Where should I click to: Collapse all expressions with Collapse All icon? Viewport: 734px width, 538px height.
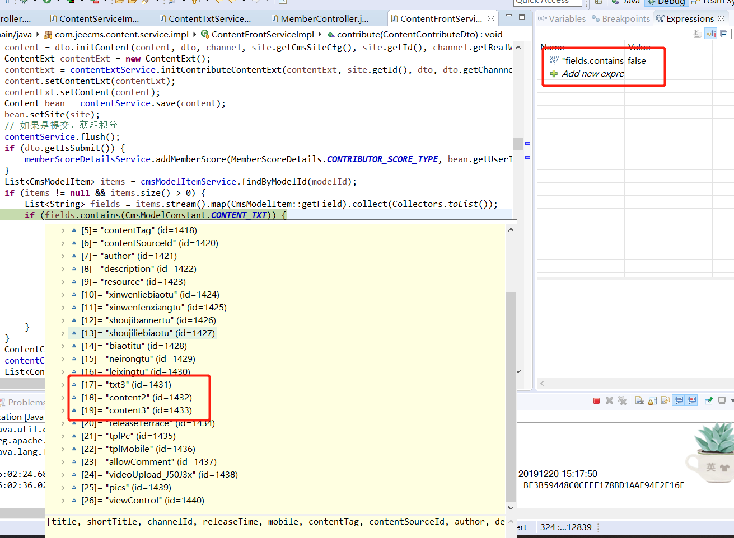724,34
